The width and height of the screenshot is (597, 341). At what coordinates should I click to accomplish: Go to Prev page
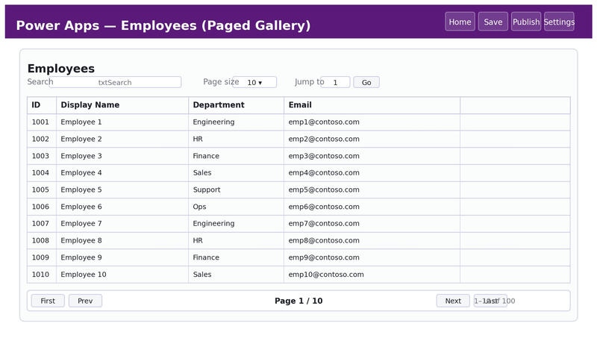[x=85, y=301]
